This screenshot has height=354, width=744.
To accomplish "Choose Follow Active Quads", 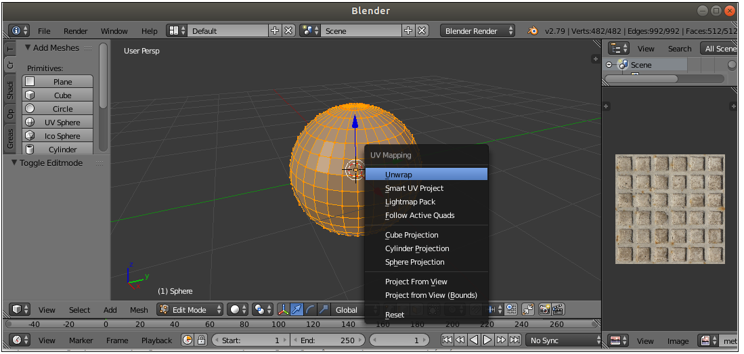I will pos(426,215).
